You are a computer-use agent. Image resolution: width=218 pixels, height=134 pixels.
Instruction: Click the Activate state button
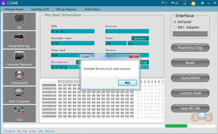[140, 38]
